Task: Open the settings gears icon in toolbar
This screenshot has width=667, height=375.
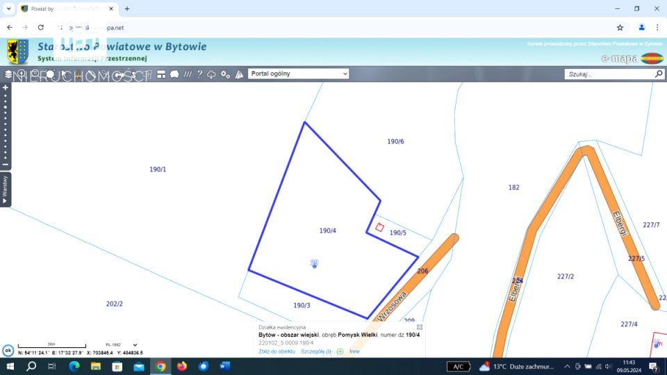Action: (225, 74)
